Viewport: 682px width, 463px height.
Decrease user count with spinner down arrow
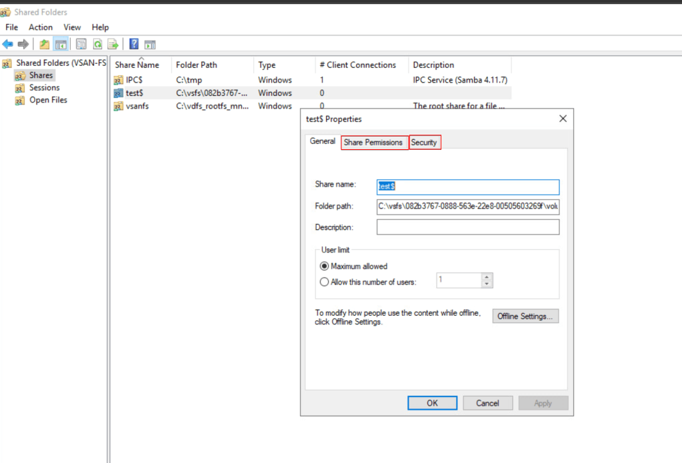pos(487,284)
